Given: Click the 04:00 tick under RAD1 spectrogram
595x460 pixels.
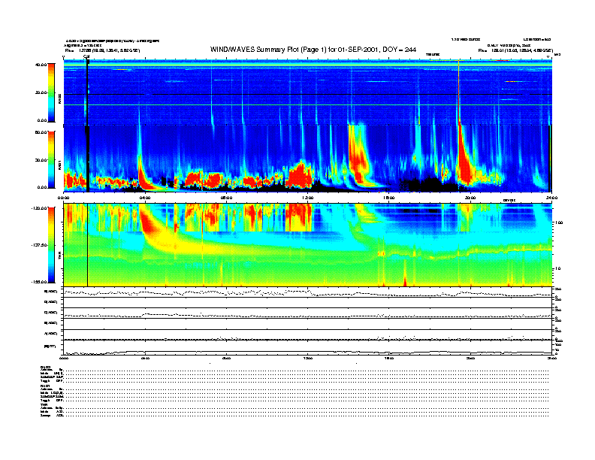Looking at the screenshot, I should pyautogui.click(x=145, y=198).
